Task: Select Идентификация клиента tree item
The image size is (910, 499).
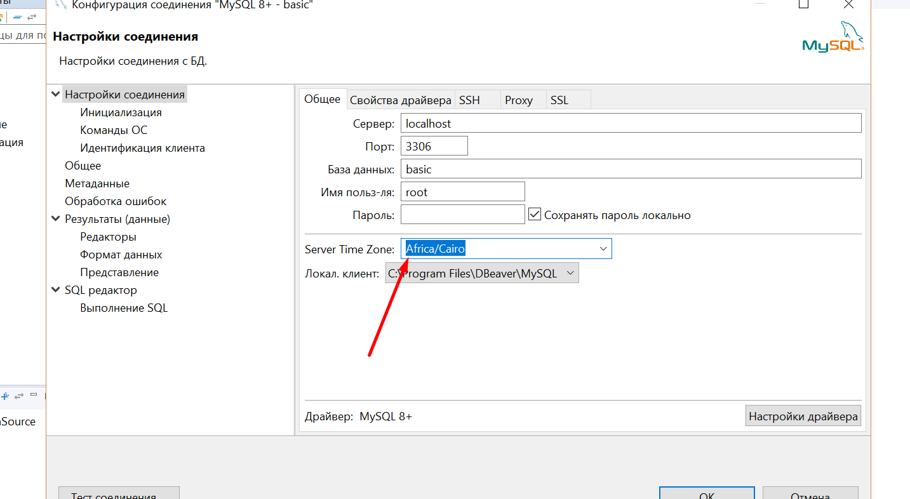Action: 142,148
